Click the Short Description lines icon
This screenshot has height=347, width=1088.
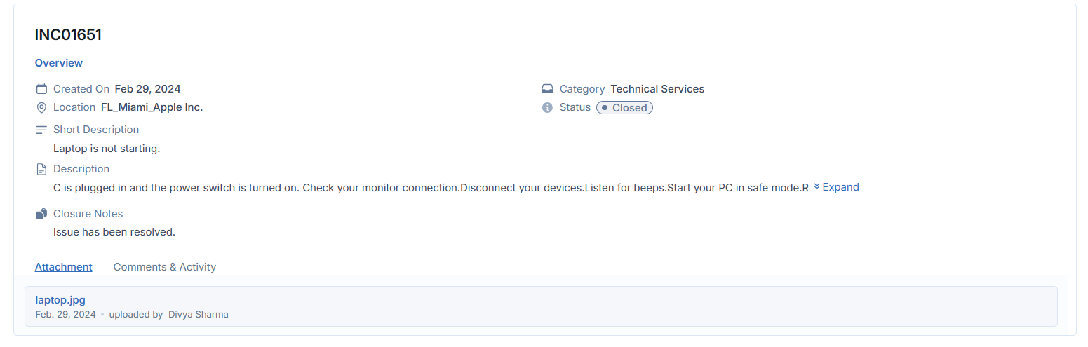tap(41, 130)
